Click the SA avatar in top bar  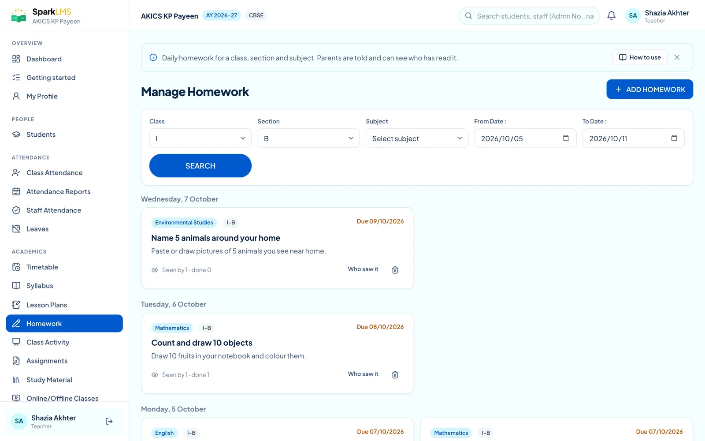pyautogui.click(x=633, y=16)
